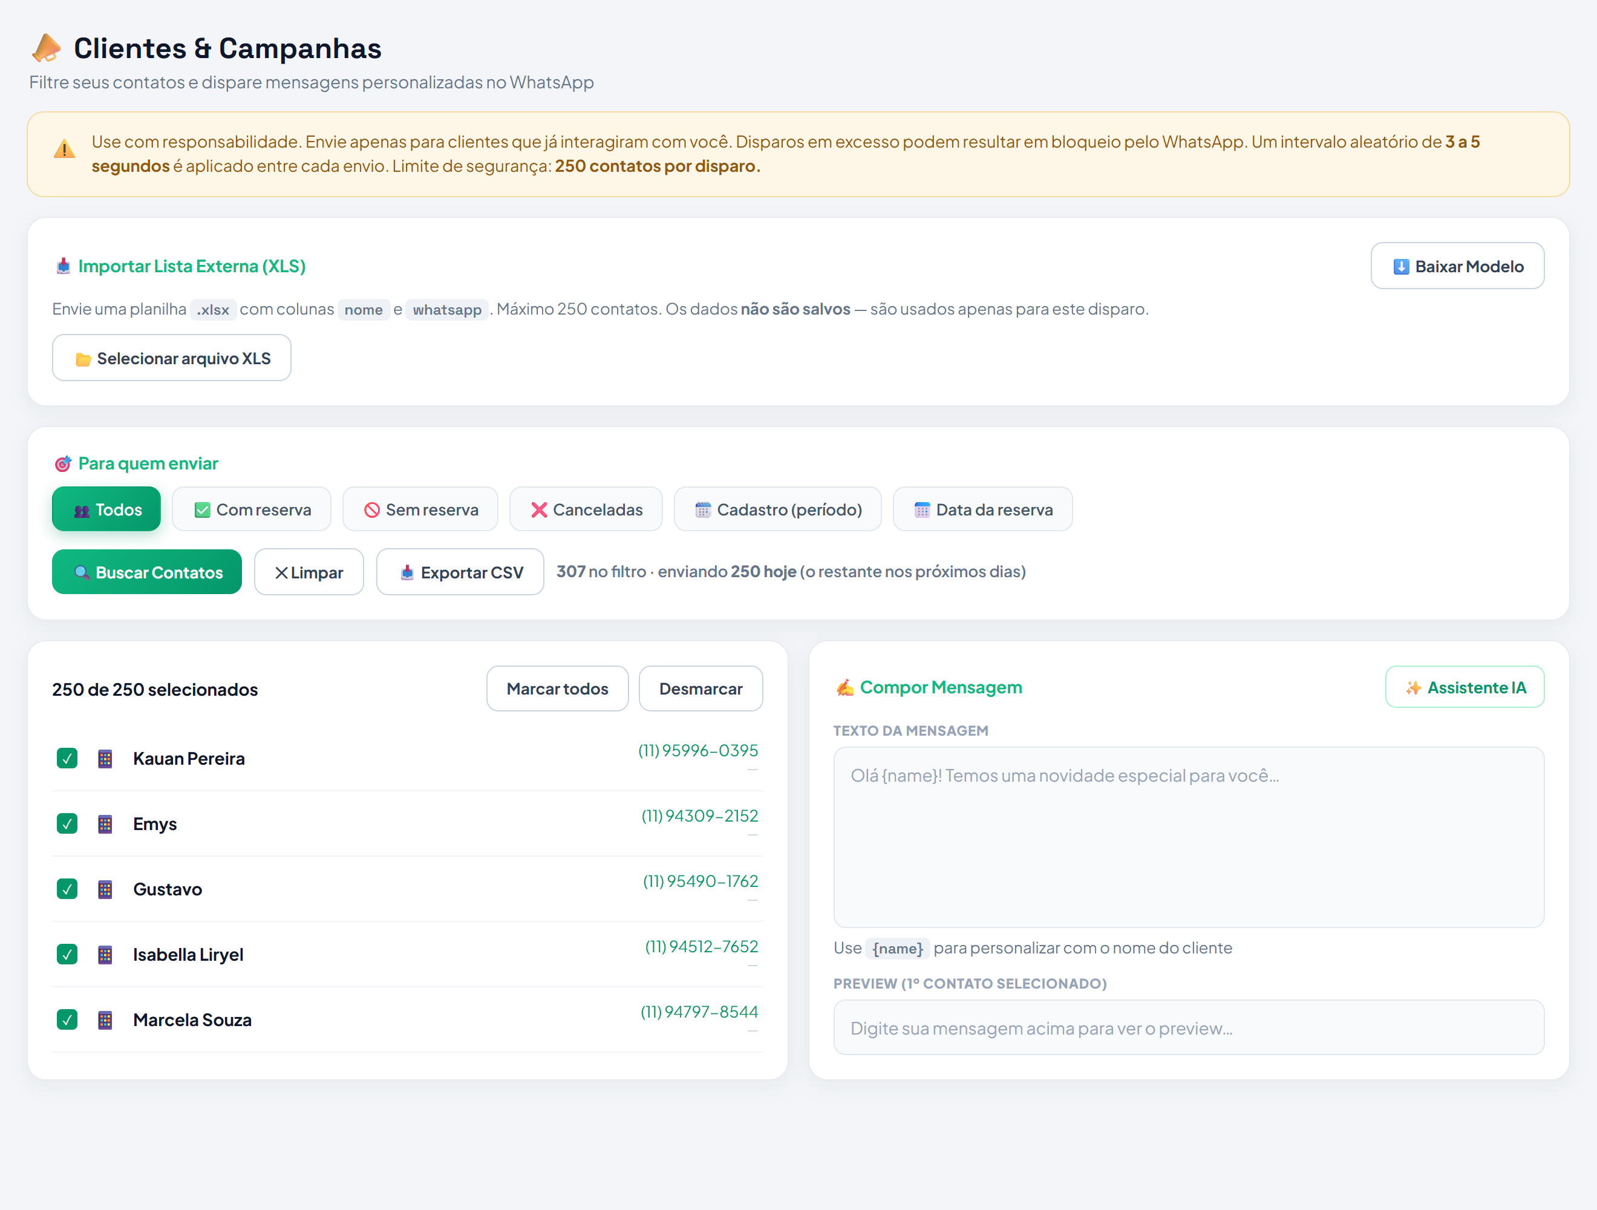Click the red X icon in Canceladas

tap(540, 509)
